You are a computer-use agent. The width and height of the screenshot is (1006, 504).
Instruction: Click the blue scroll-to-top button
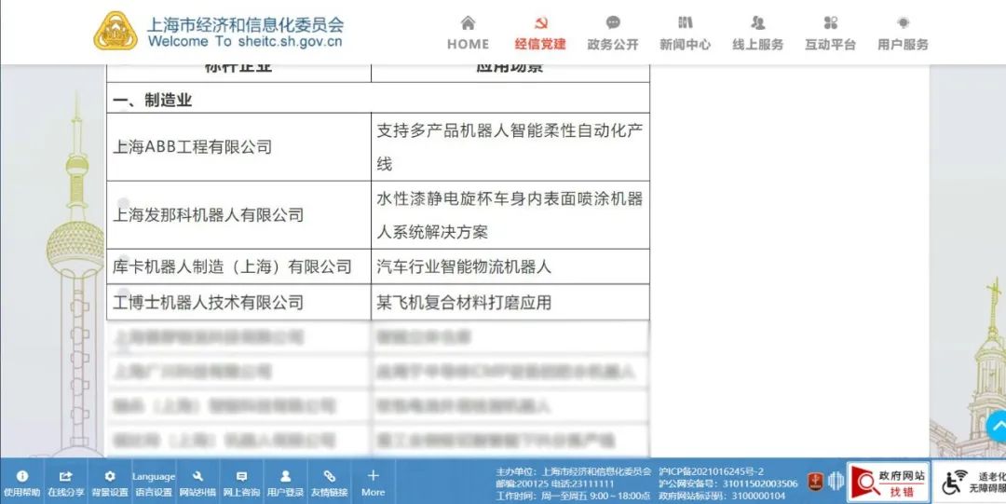(x=997, y=426)
